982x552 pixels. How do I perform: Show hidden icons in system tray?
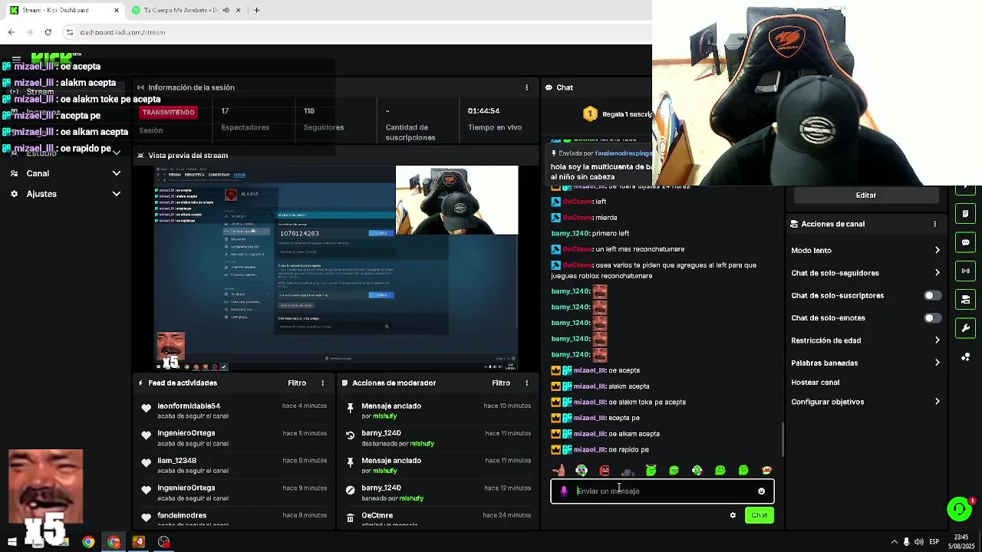point(894,542)
